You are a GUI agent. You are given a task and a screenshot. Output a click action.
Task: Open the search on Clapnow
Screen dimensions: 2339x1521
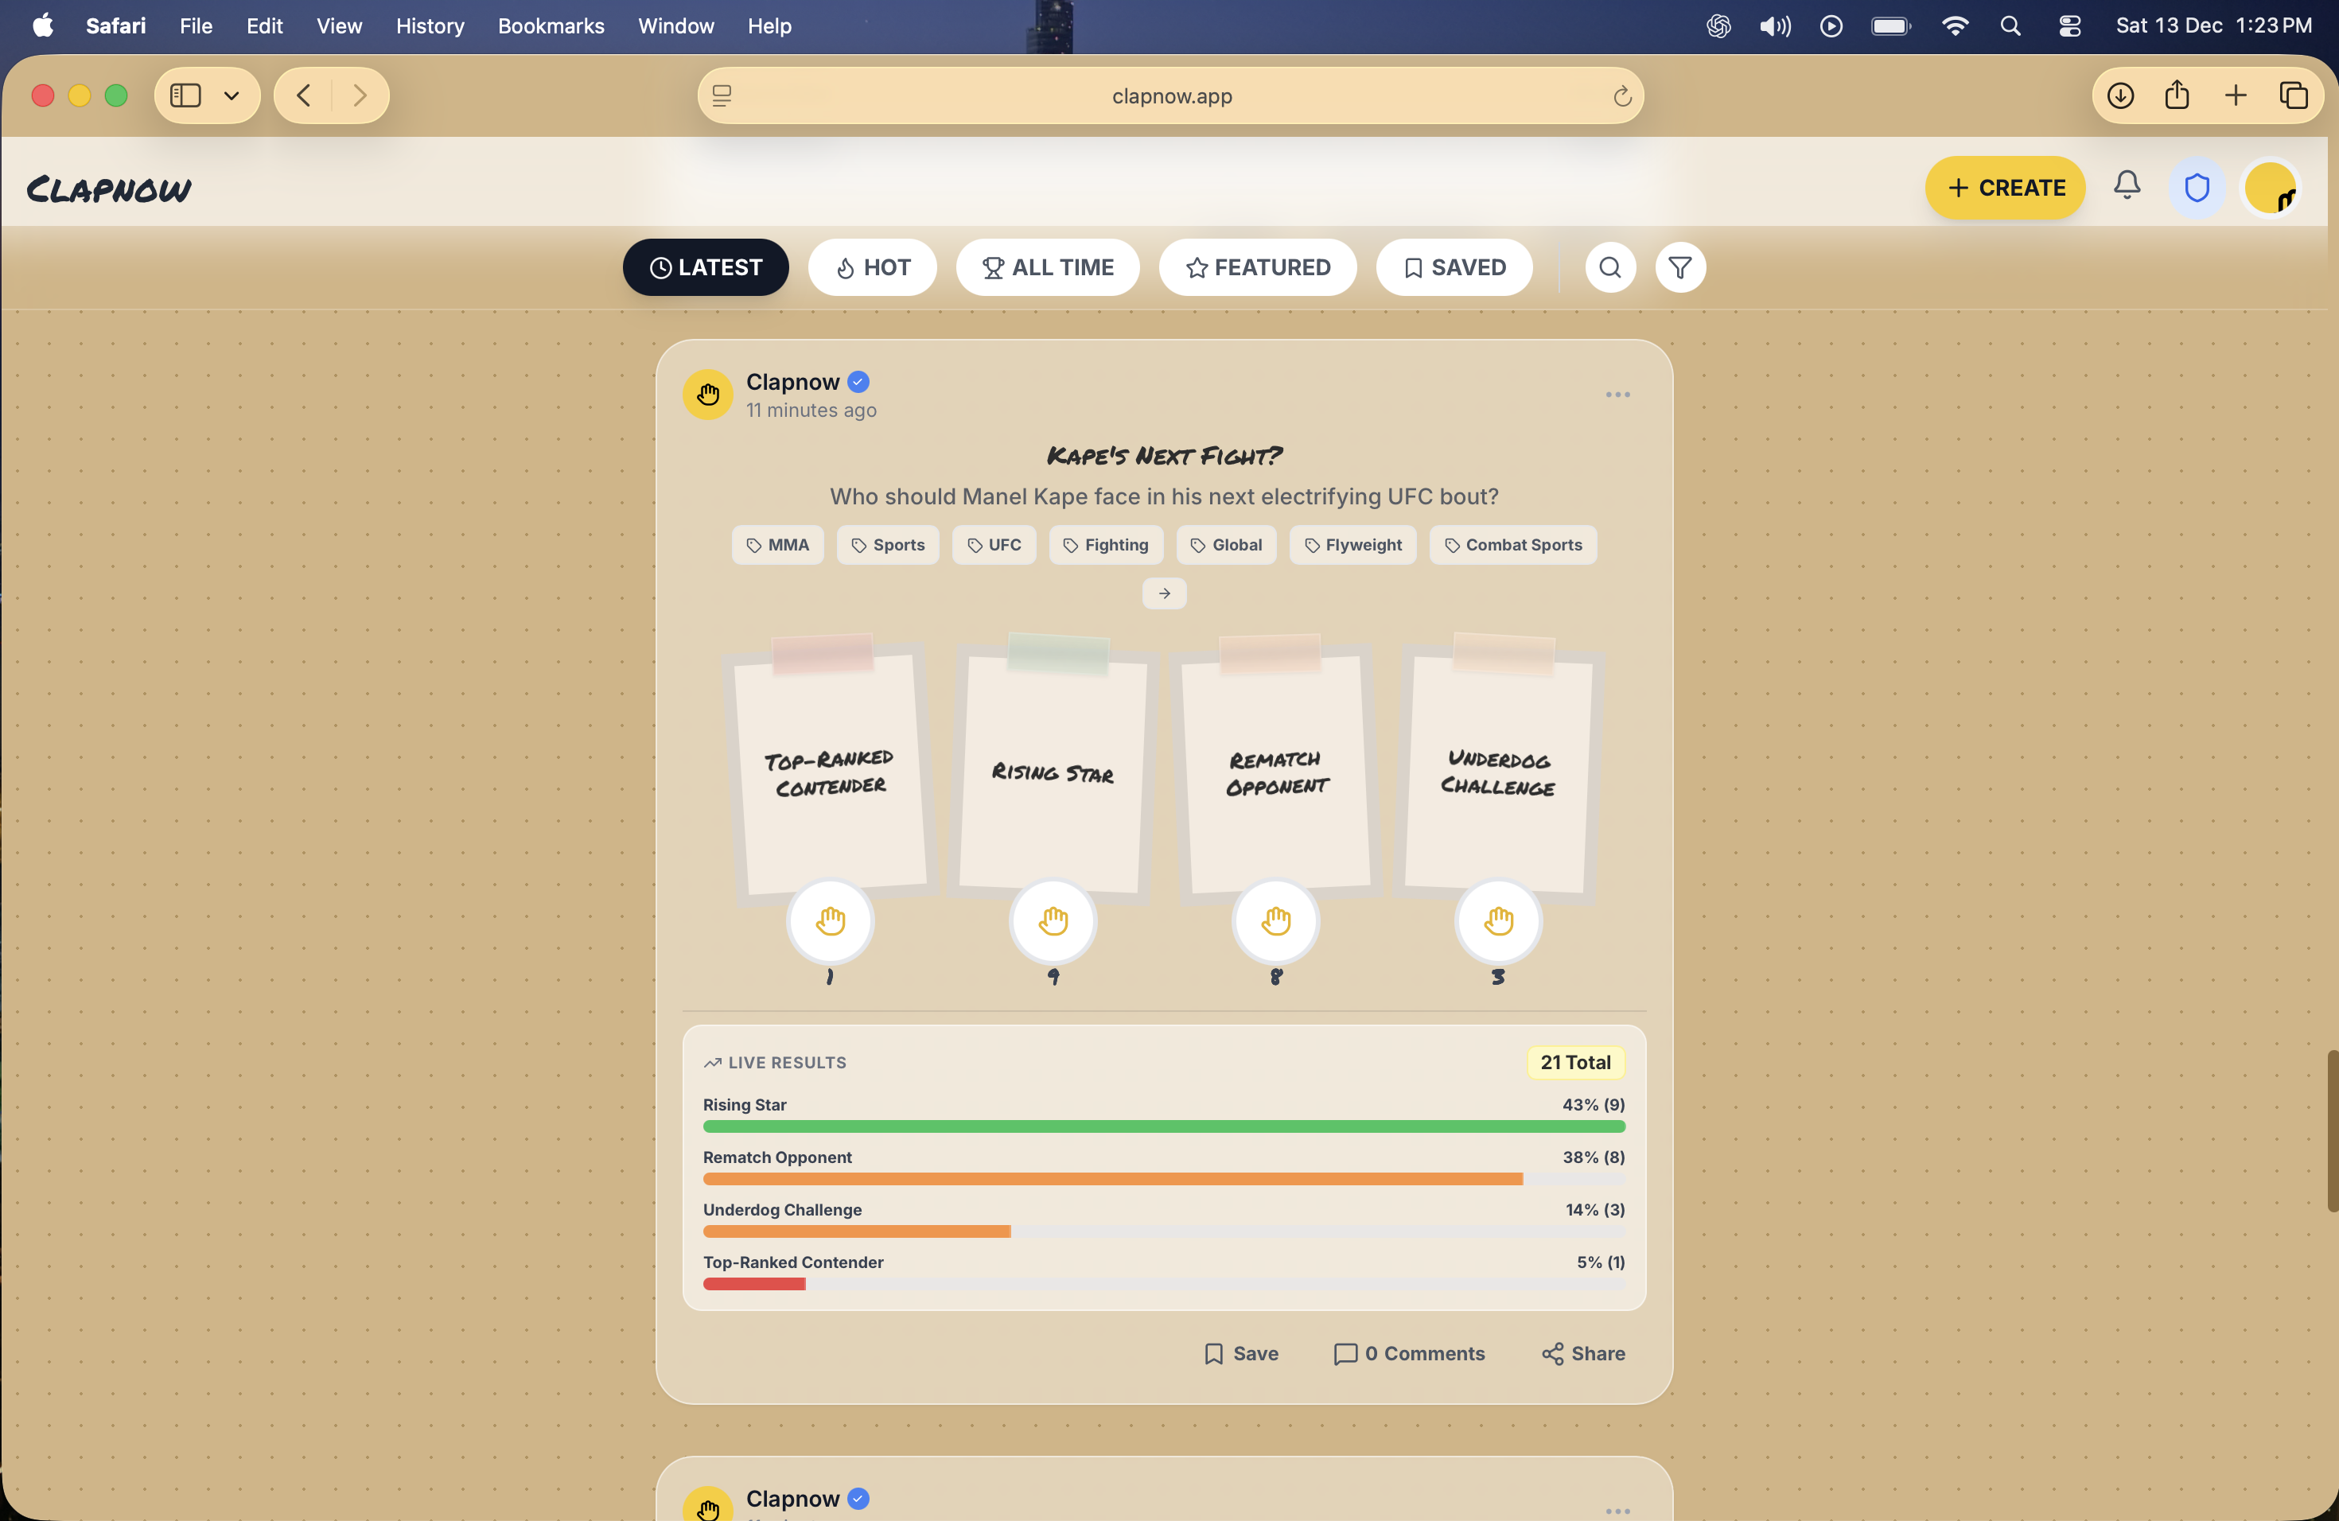pos(1609,266)
